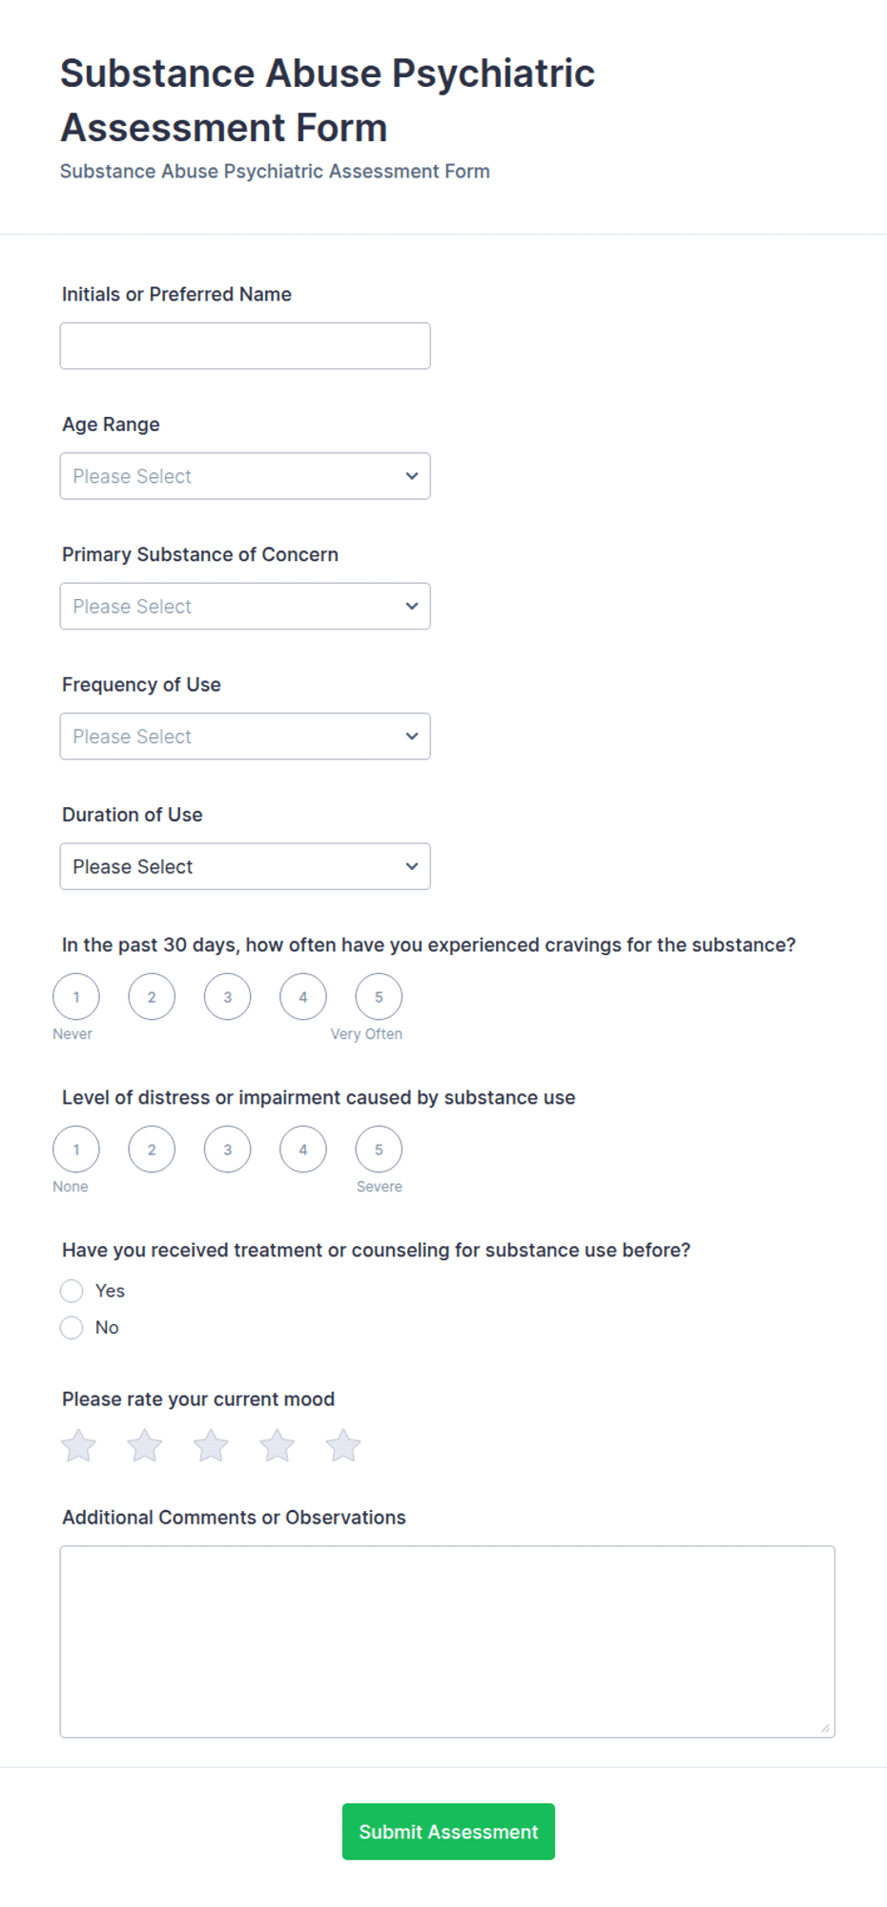Click the Additional Comments text area

click(x=447, y=1642)
